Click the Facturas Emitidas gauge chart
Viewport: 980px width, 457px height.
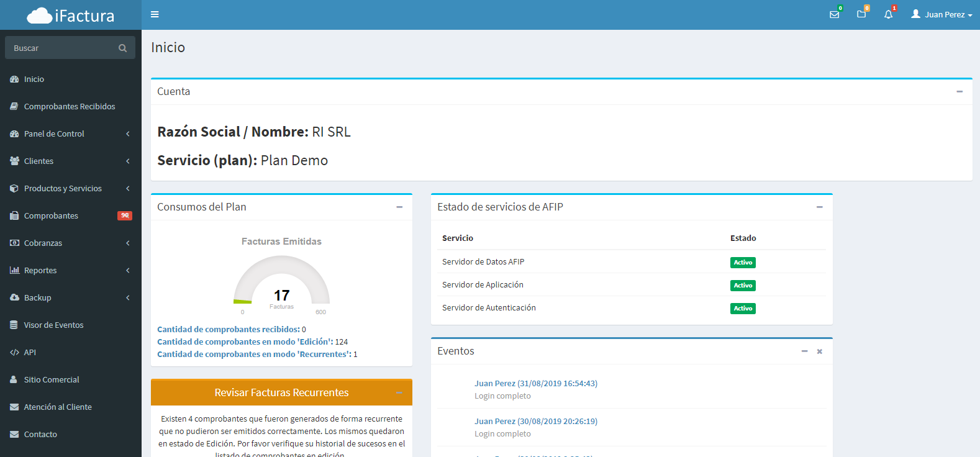point(281,283)
